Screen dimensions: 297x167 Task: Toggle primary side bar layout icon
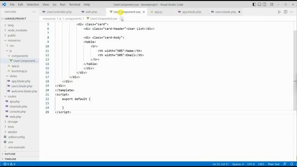pyautogui.click(x=254, y=4)
